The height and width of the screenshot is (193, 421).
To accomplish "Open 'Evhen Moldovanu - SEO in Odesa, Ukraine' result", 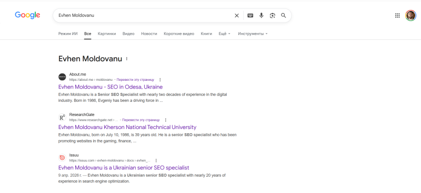I will pyautogui.click(x=111, y=87).
